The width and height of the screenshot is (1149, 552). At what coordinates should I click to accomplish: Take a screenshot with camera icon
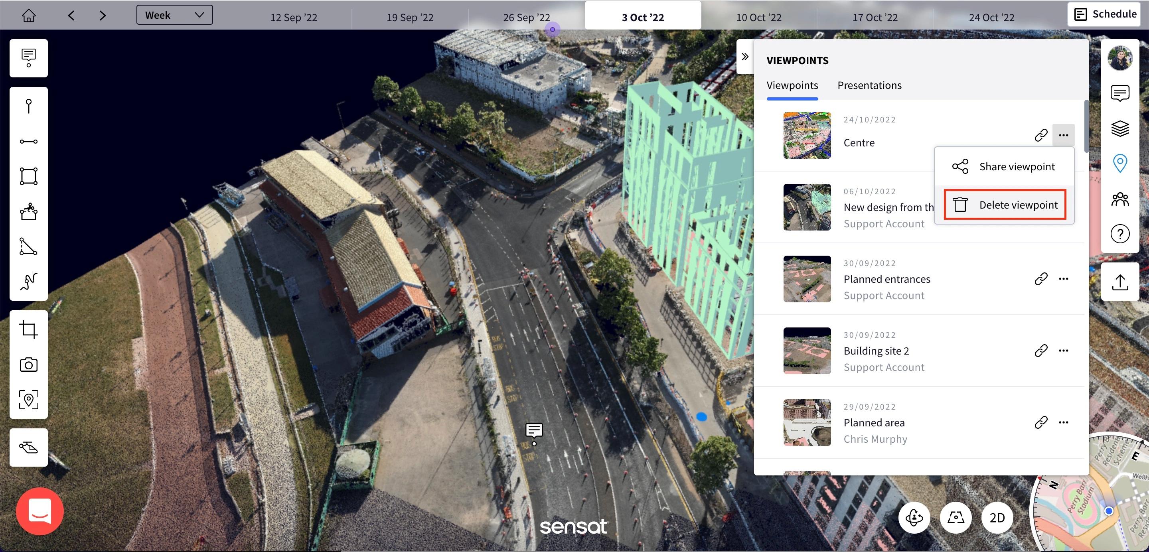29,365
